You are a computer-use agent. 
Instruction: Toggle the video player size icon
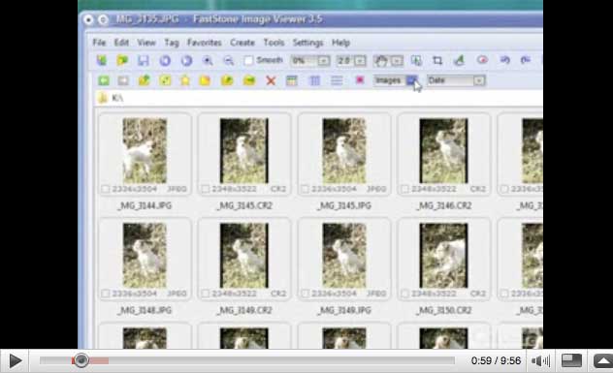click(571, 360)
